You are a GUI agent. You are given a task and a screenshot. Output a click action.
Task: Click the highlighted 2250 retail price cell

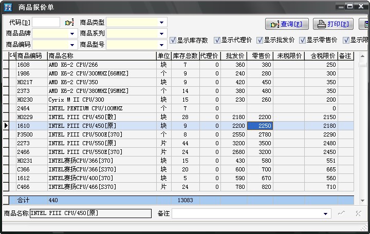coord(260,126)
